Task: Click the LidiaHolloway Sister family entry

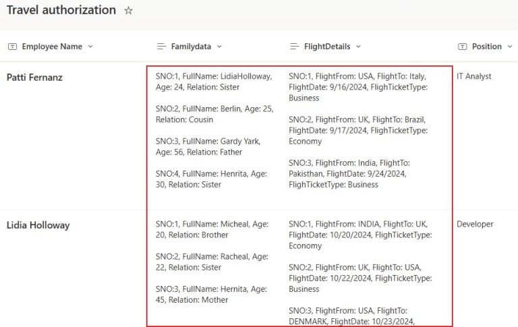Action: (x=214, y=82)
